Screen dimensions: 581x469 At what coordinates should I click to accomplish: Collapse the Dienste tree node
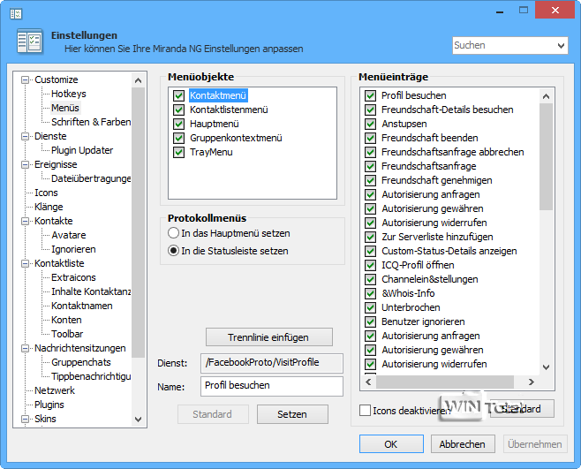click(26, 136)
